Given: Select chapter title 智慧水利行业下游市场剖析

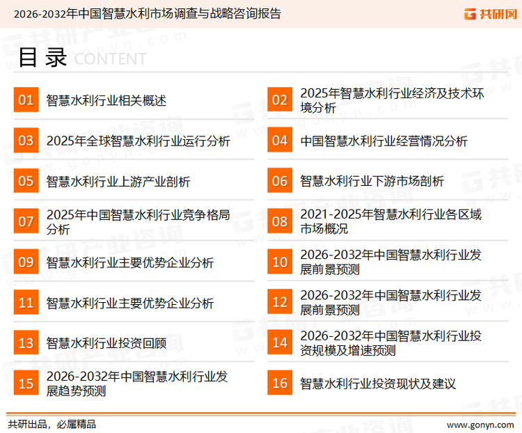Looking at the screenshot, I should pyautogui.click(x=372, y=181).
